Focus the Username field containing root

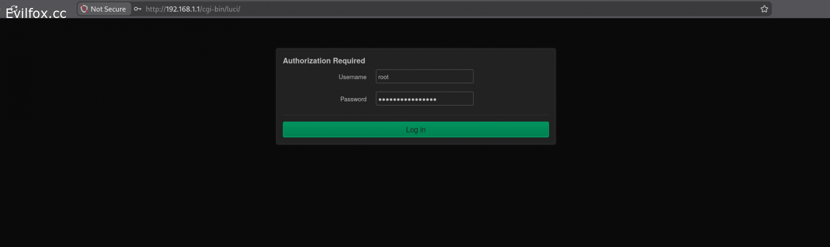pos(424,77)
